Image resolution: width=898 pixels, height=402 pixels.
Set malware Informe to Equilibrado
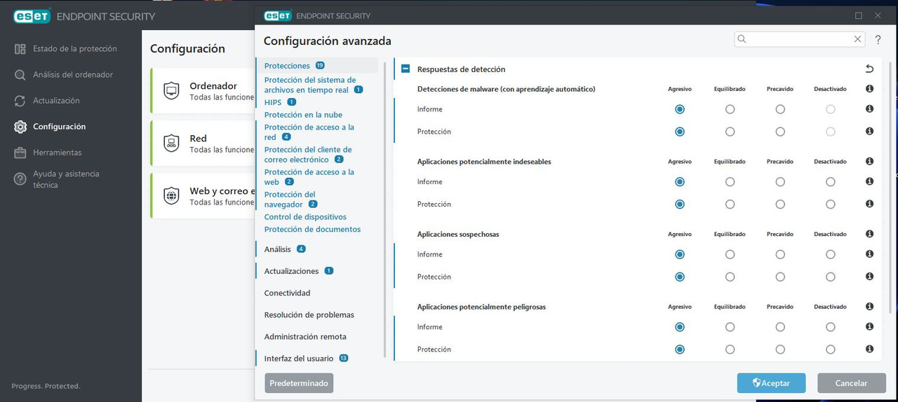pos(730,109)
